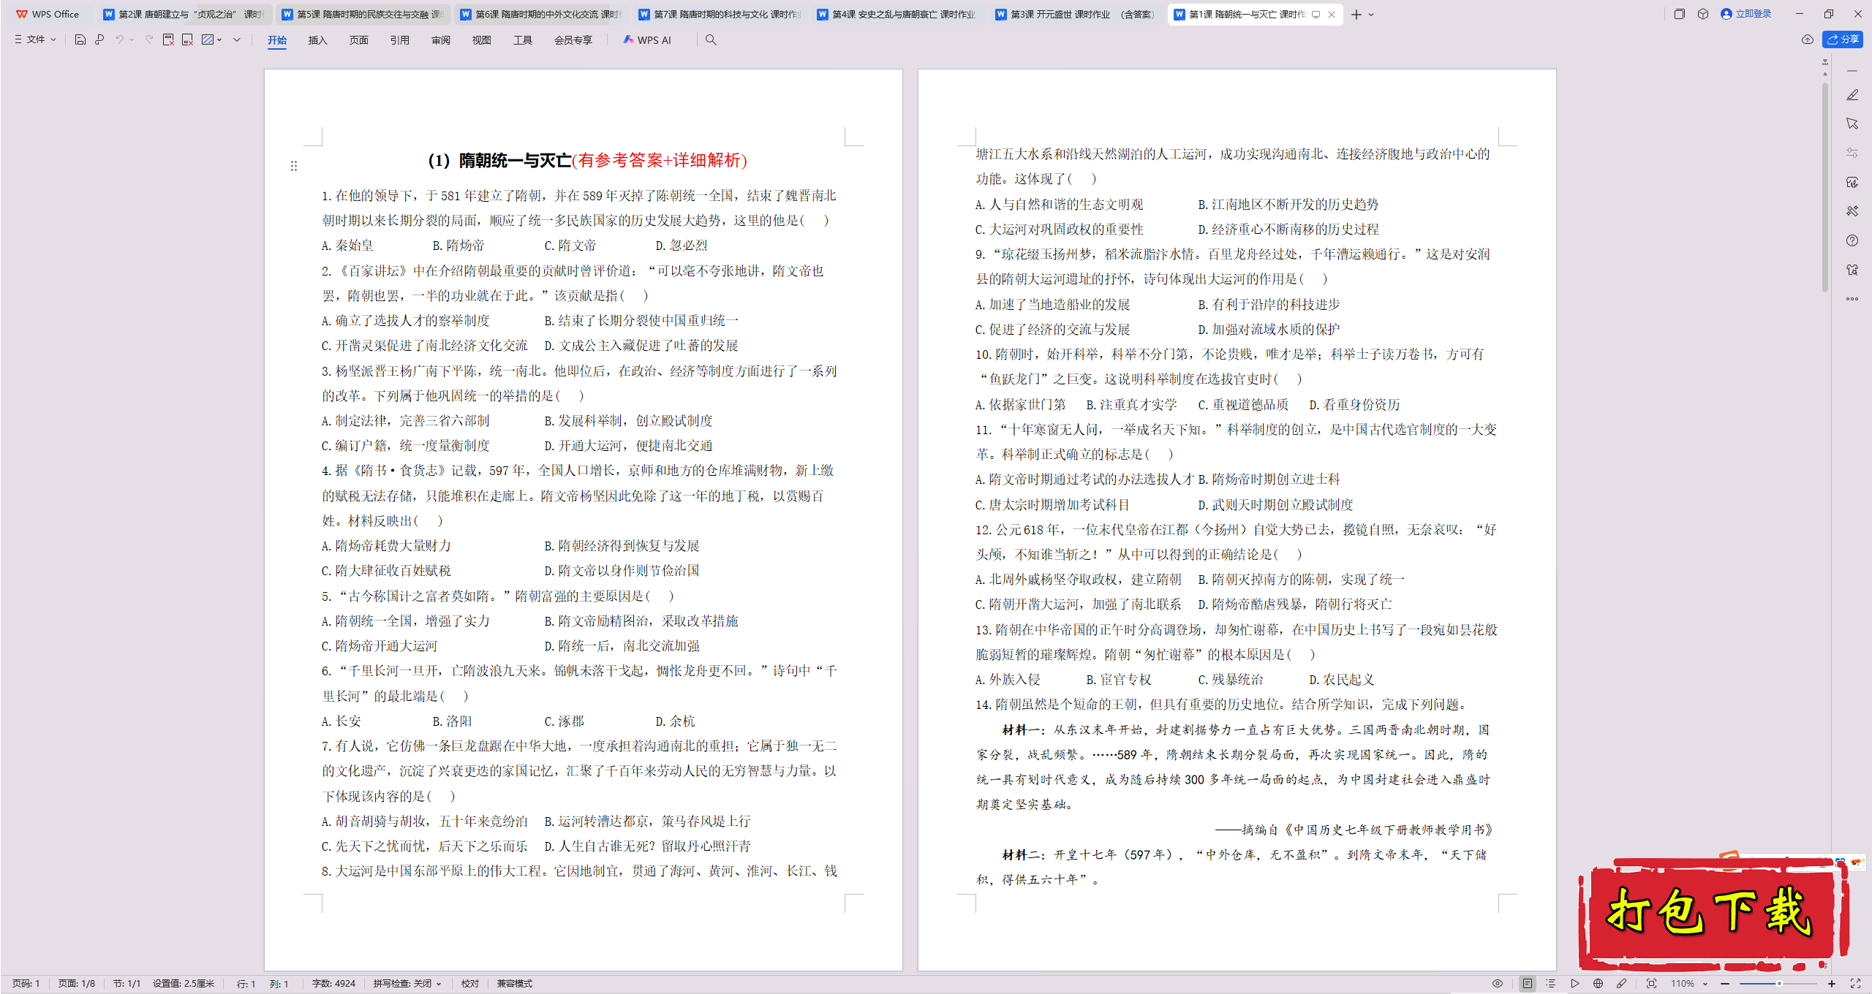This screenshot has height=994, width=1872.
Task: Open the 会员专享 ribbon tab
Action: (x=573, y=40)
